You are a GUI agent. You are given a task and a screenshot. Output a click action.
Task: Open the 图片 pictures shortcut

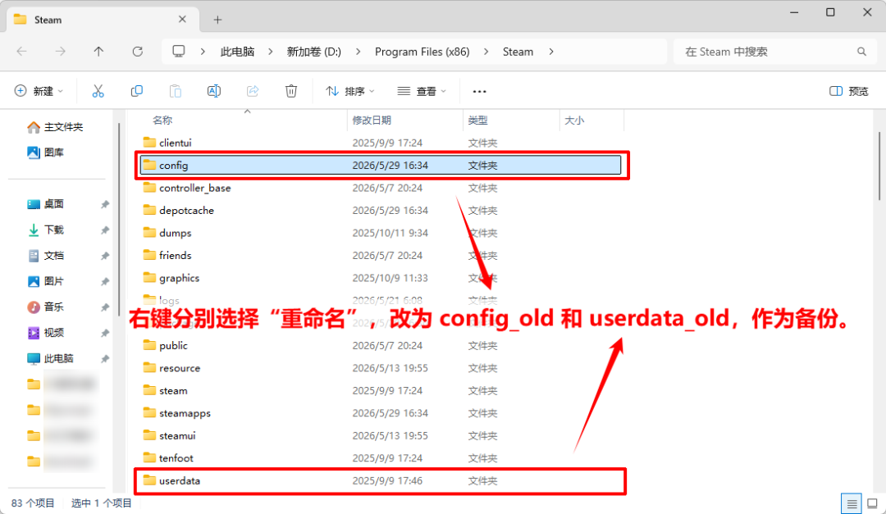[46, 281]
